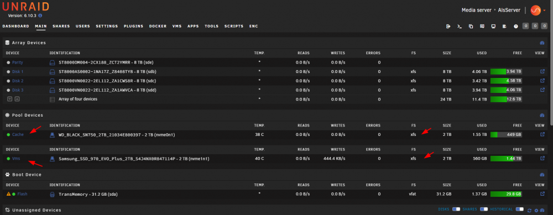This screenshot has height=215, width=553.
Task: Refresh Unassigned Devices with the reload icon
Action: [x=529, y=211]
